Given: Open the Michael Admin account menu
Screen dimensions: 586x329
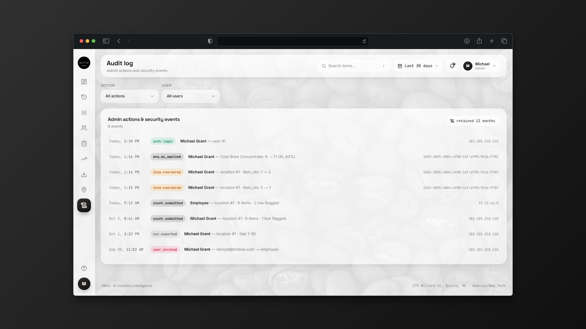Looking at the screenshot, I should 481,66.
